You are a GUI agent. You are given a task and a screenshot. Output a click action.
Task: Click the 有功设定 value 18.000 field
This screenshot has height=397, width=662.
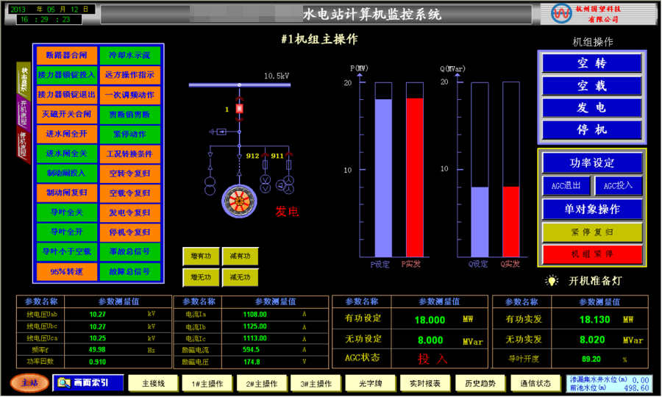click(430, 321)
